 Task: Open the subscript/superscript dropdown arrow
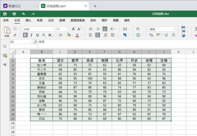coord(53,35)
